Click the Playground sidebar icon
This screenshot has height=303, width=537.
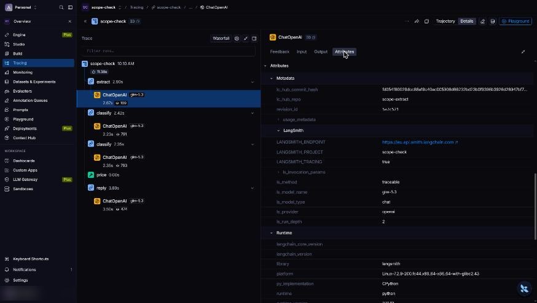7,120
